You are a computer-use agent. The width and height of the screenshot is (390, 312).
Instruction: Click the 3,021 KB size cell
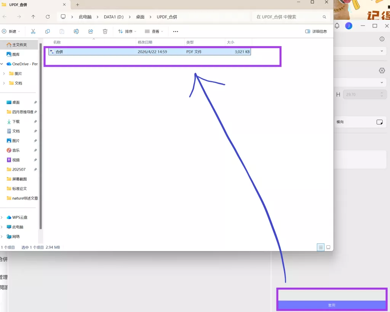(x=242, y=52)
